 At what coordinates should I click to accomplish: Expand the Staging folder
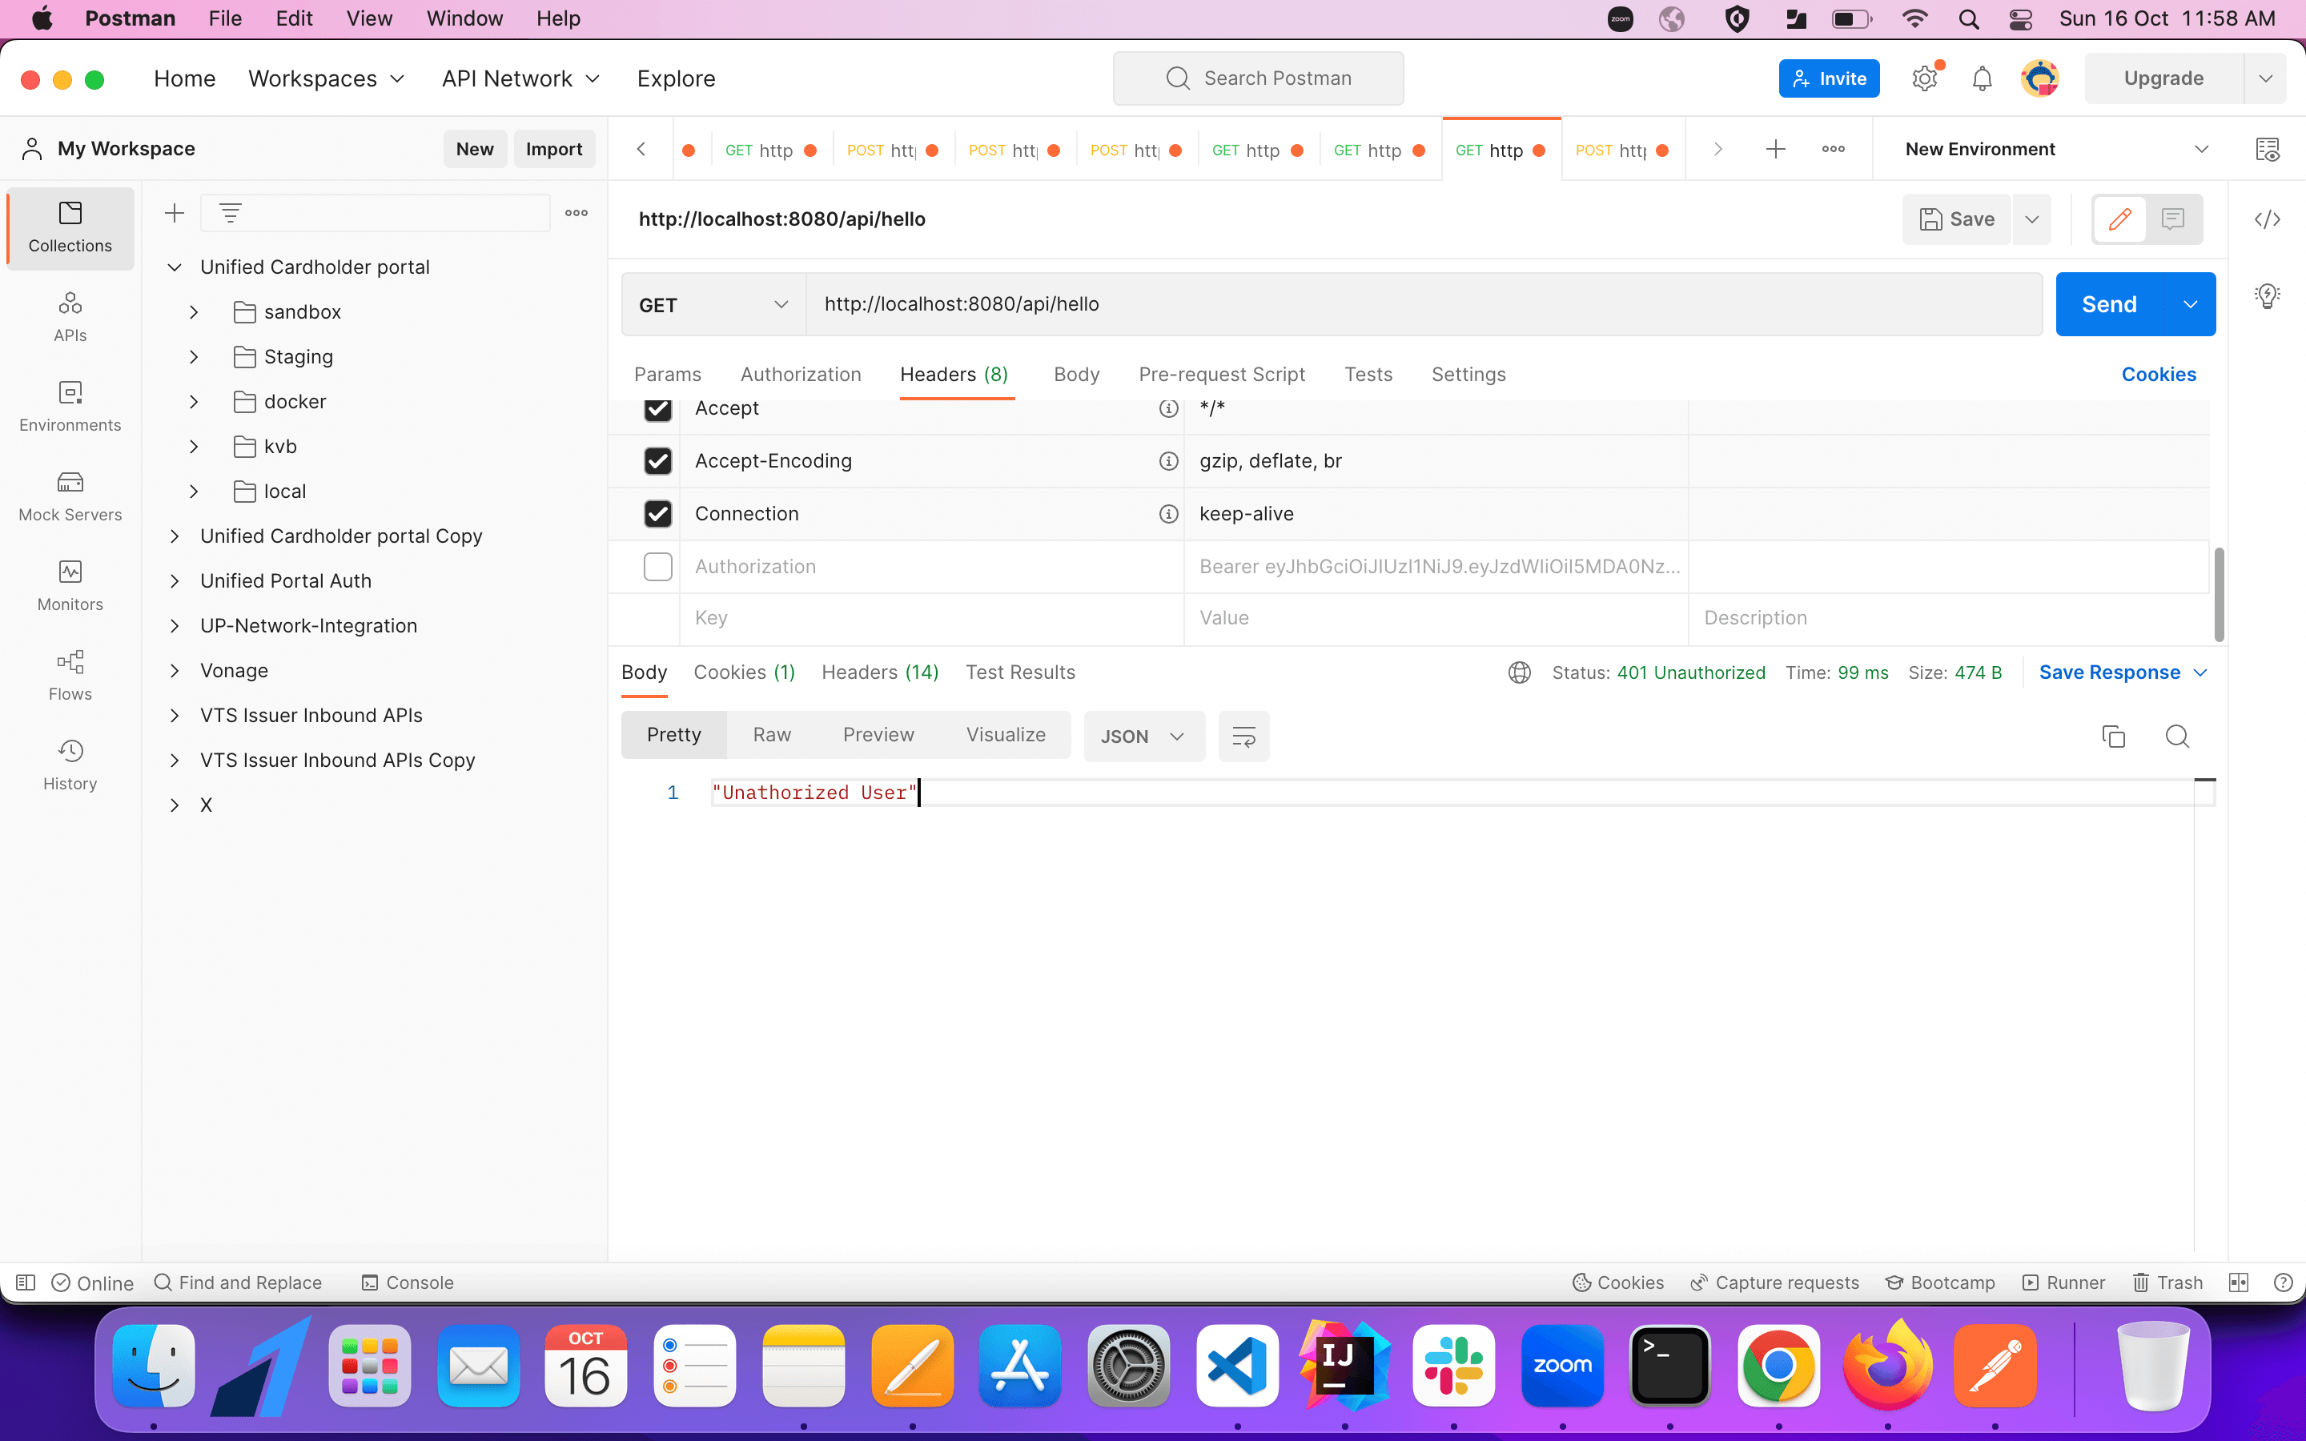[x=194, y=356]
